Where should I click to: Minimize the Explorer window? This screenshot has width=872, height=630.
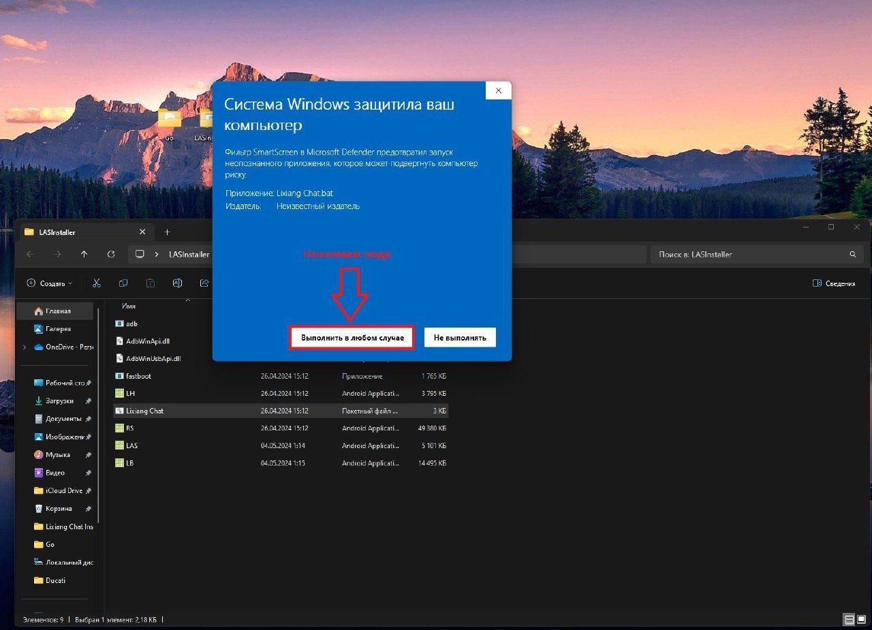806,227
